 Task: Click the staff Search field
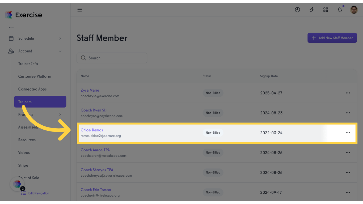click(112, 58)
